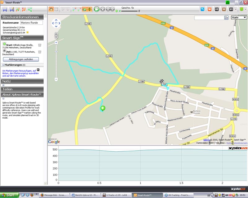Share the route with the green share icon
The image size is (248, 198).
point(30,10)
